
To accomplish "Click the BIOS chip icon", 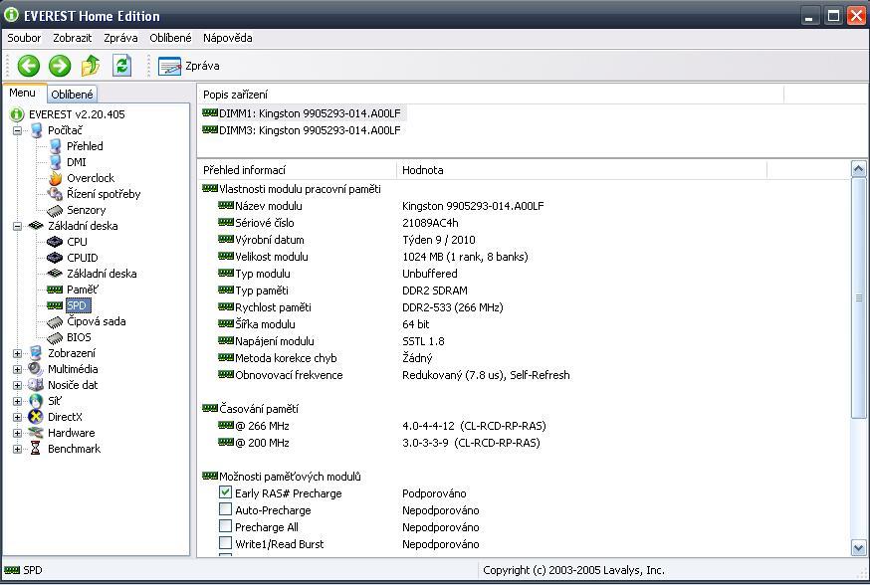I will tap(55, 337).
